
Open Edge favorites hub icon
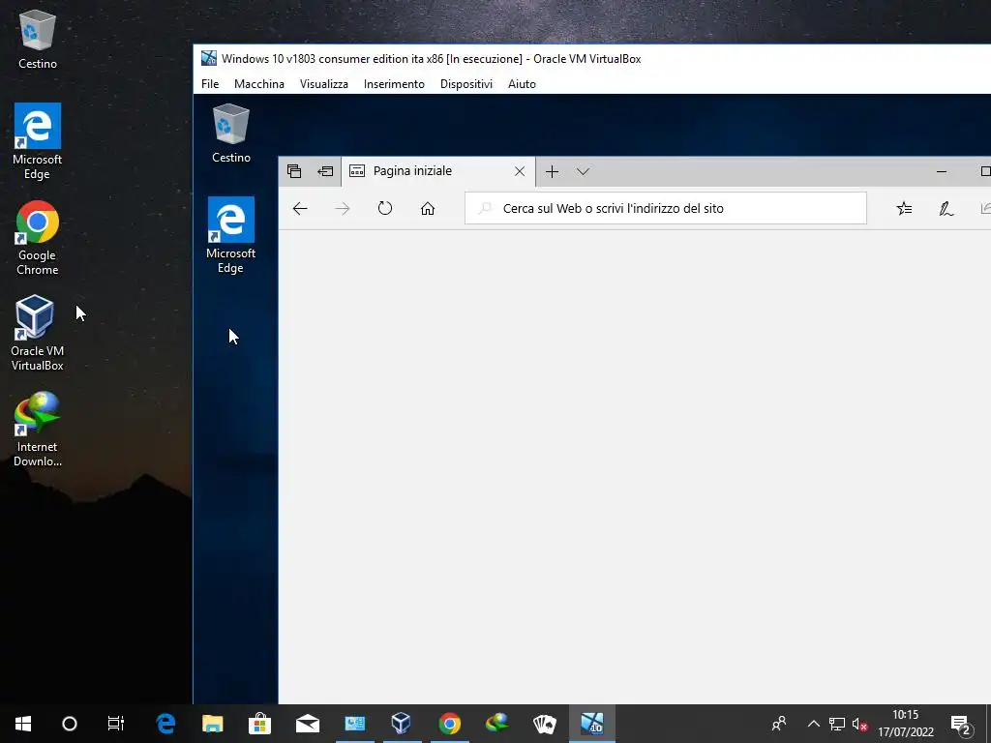click(x=905, y=209)
